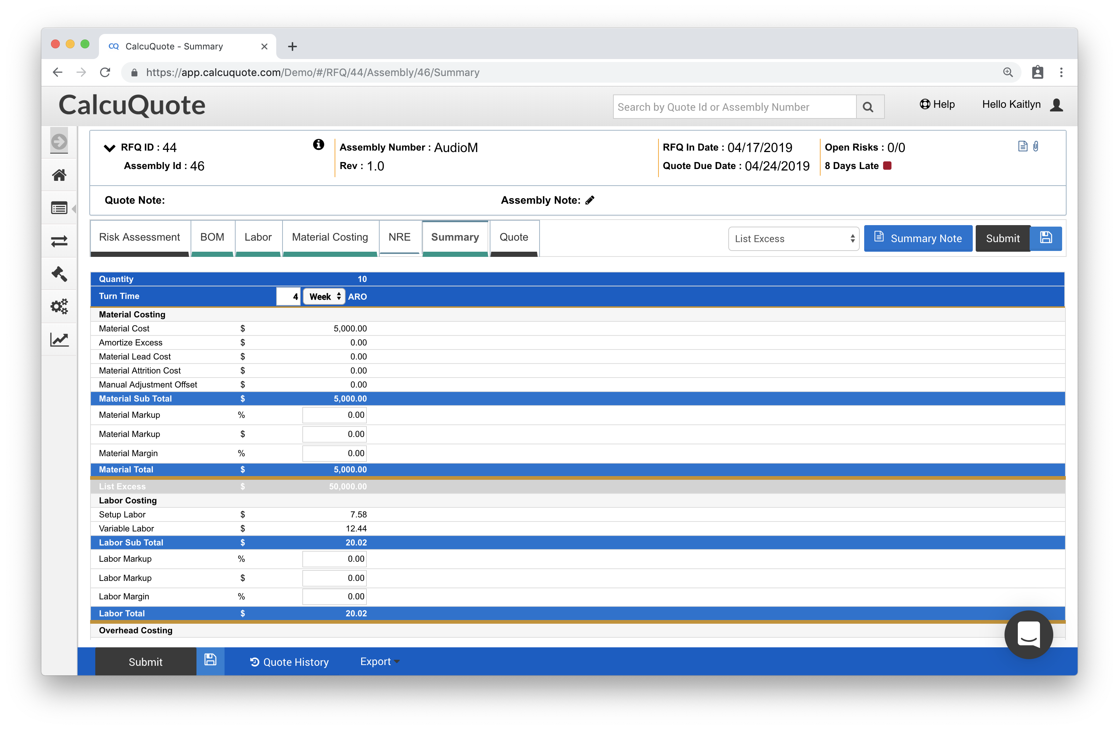
Task: Click the Turn Time number field
Action: (288, 296)
